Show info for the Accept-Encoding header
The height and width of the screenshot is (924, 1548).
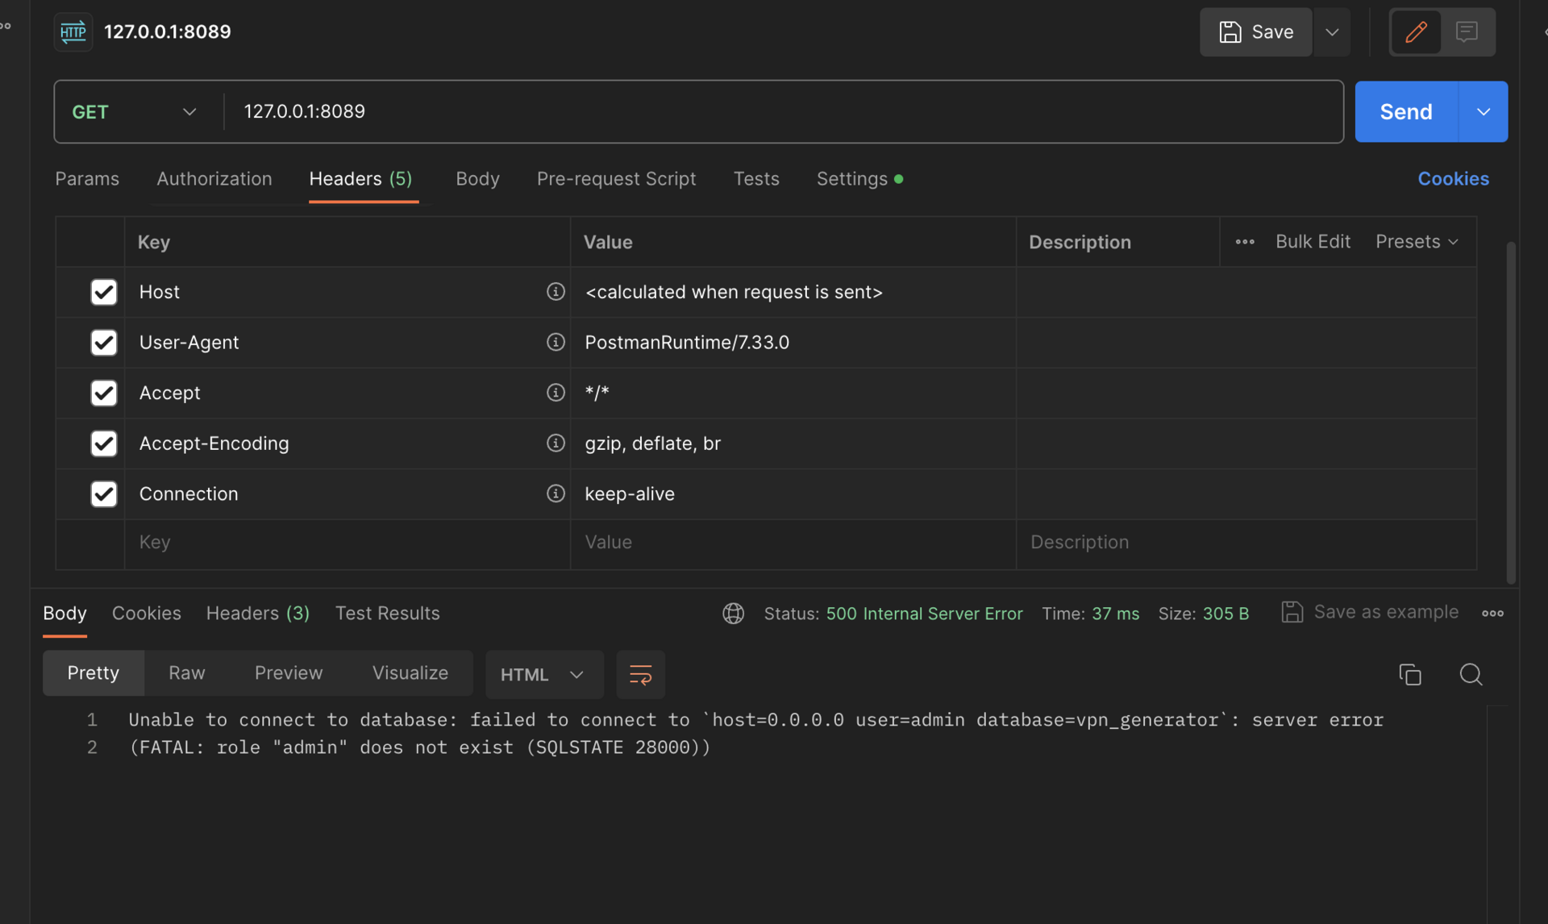(556, 443)
